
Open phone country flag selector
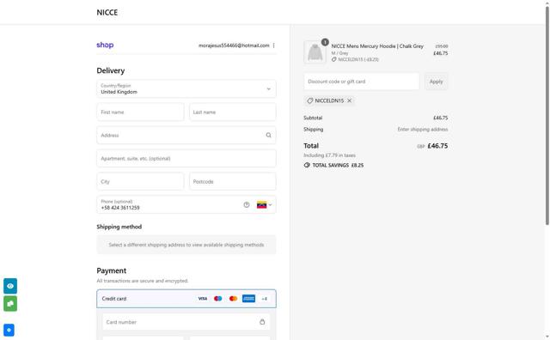(x=264, y=205)
